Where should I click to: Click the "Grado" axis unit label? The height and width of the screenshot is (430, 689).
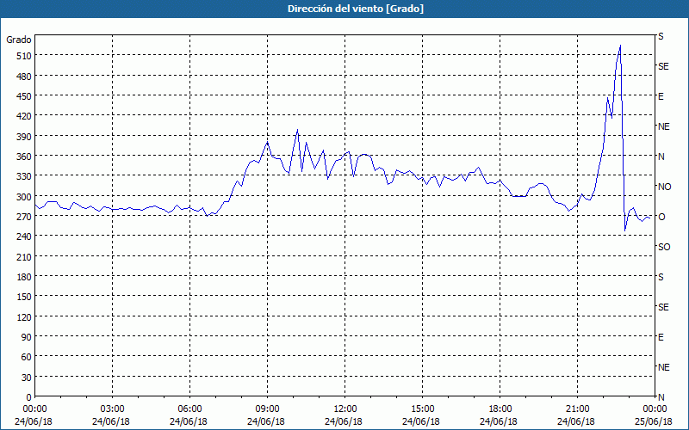19,40
